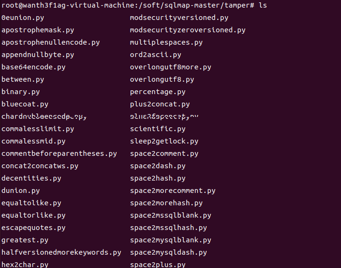
Task: Click sleep2getlock.py filename
Action: click(164, 141)
